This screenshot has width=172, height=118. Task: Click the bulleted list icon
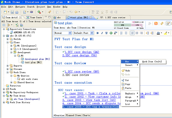pyautogui.click(x=126, y=33)
